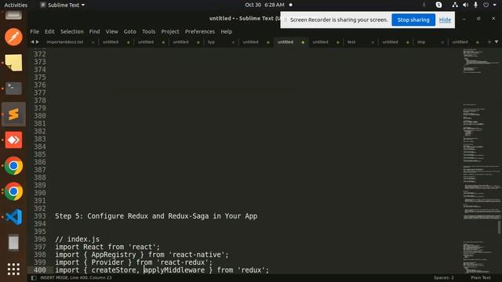
Task: Open the network status icon
Action: pyautogui.click(x=455, y=5)
